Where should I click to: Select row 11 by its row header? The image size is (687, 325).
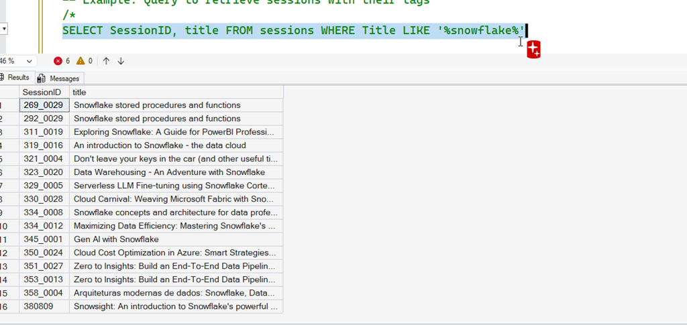click(5, 239)
